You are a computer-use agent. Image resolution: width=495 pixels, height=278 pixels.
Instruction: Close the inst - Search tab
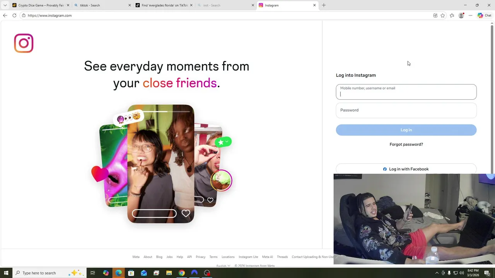pyautogui.click(x=253, y=5)
